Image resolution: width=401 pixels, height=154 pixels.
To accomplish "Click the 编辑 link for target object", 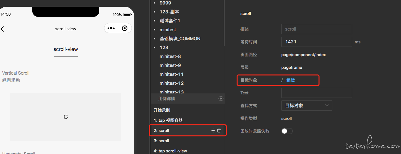I will [x=291, y=80].
